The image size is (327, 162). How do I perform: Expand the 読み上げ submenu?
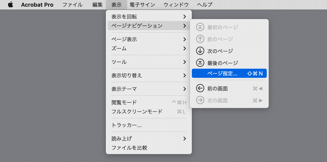149,139
